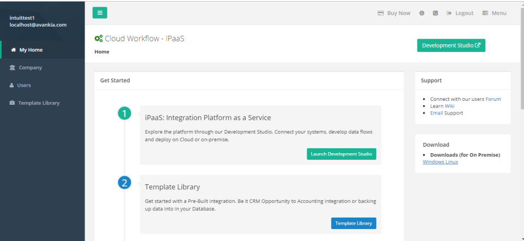Open the Forum link in Support

click(493, 99)
